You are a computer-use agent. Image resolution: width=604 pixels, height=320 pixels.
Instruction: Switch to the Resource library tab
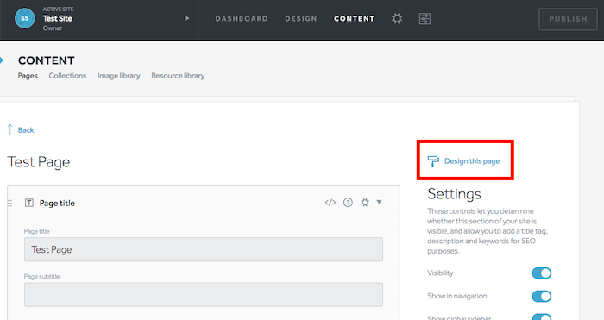(178, 76)
